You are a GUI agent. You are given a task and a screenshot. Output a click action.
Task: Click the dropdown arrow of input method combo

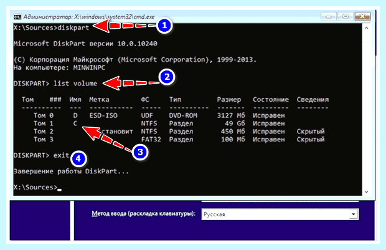point(353,214)
